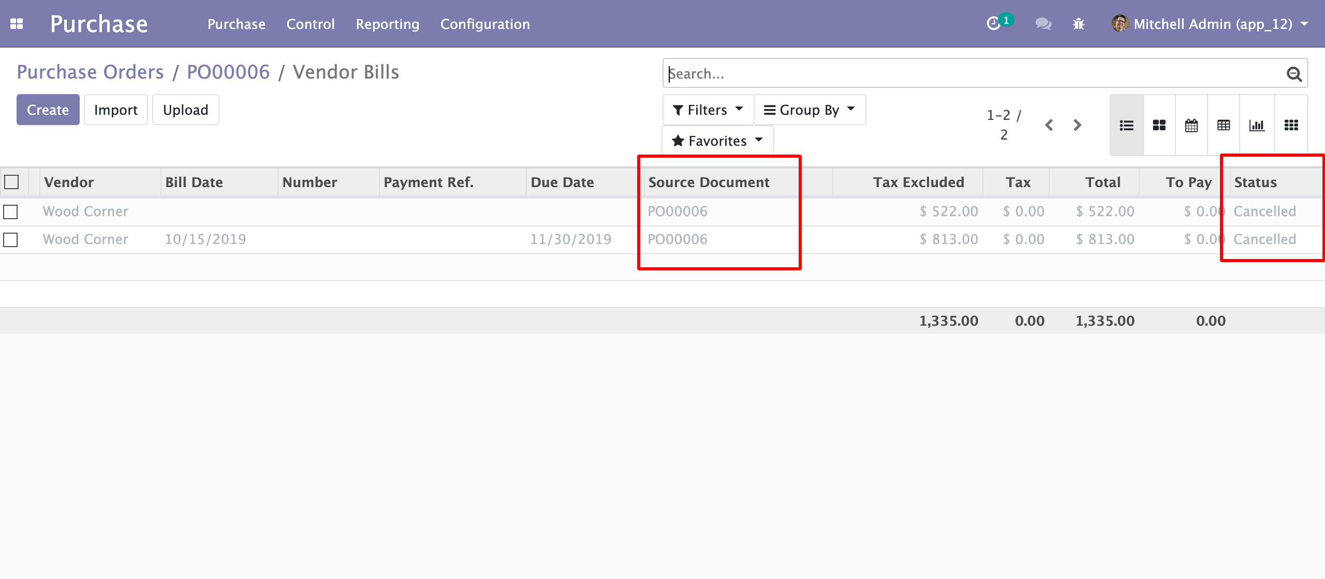
Task: Switch to graph chart view
Action: (x=1257, y=125)
